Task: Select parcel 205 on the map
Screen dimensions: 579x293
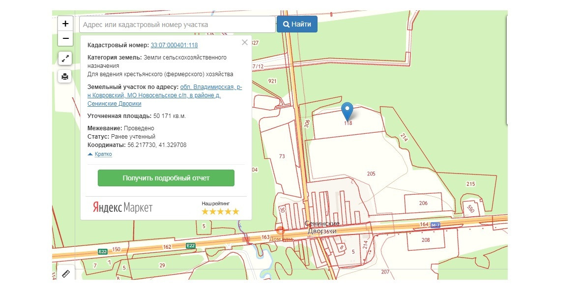Action: (371, 174)
